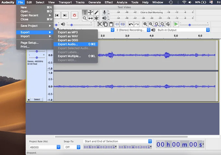Select the Selection (I-beam) tool
The image size is (221, 155).
tap(85, 13)
